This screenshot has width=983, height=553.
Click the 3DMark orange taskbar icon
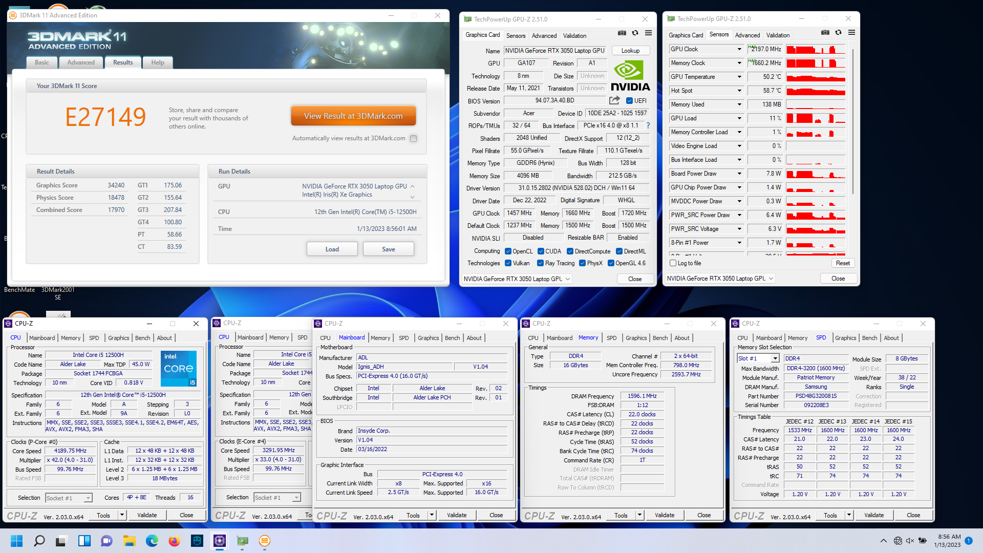pyautogui.click(x=265, y=541)
